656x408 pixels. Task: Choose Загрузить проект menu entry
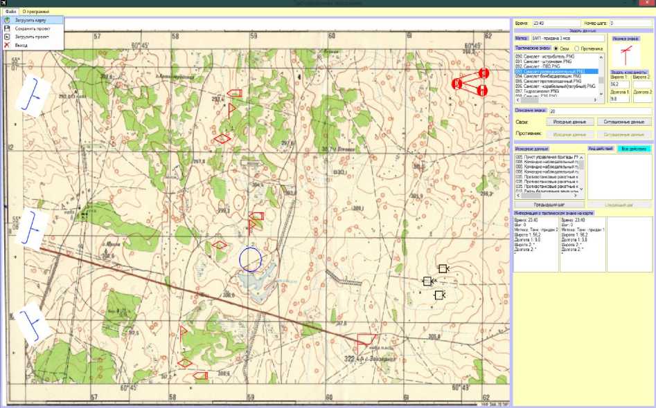[x=33, y=37]
